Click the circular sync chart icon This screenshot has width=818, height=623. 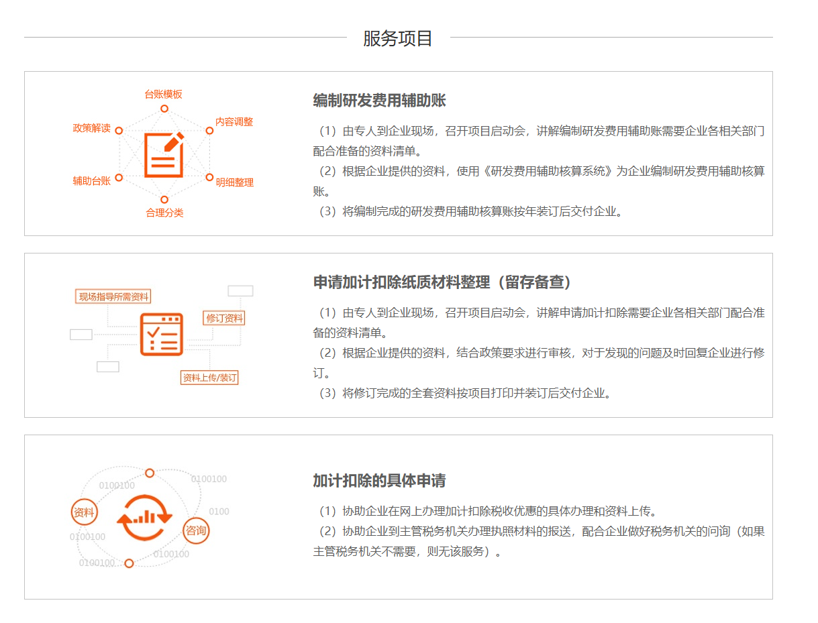pos(144,517)
